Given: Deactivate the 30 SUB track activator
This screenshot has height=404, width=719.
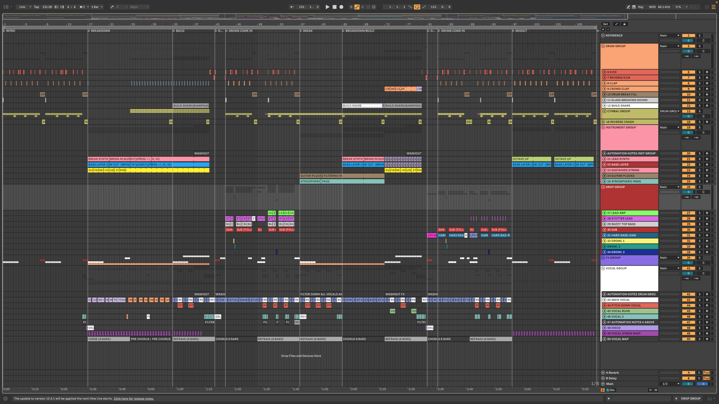Looking at the screenshot, I should pyautogui.click(x=688, y=230).
